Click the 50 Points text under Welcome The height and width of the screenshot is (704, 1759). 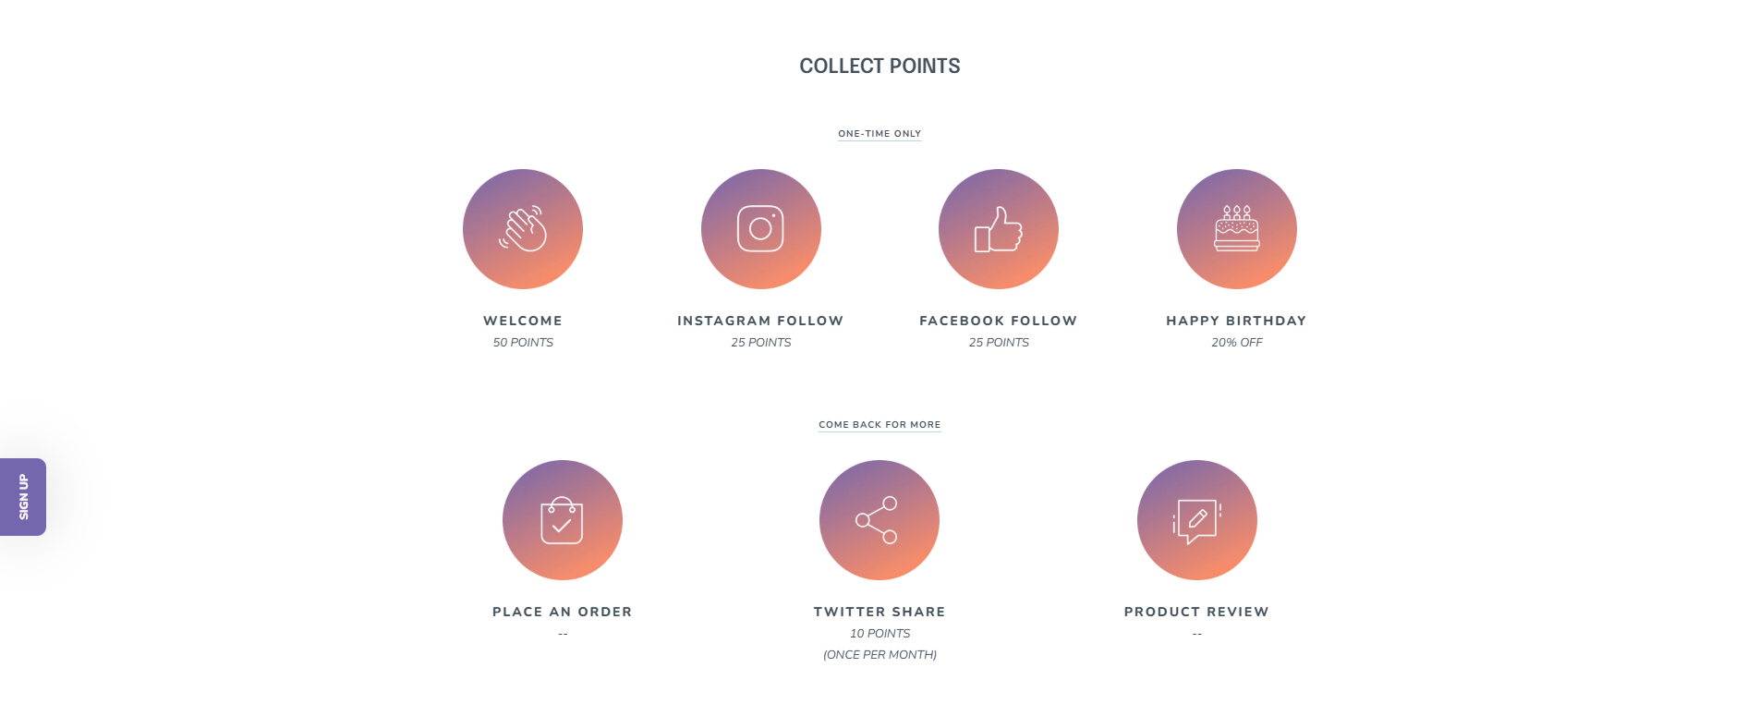click(x=523, y=343)
